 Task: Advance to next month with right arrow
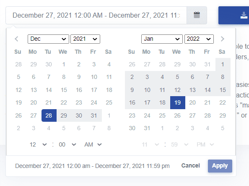point(222,39)
